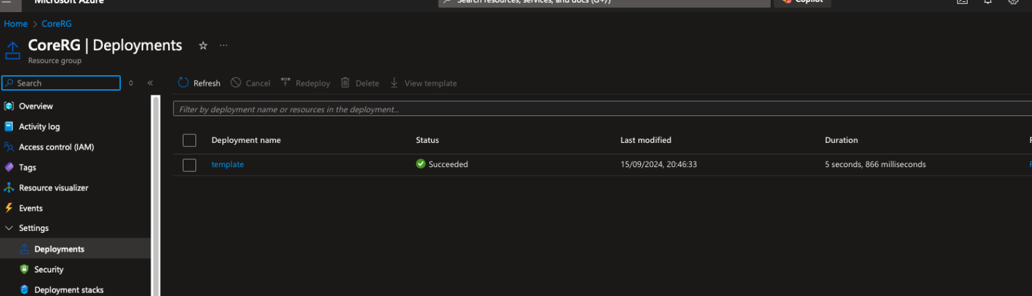Select Deployments in the Settings menu

coord(59,249)
